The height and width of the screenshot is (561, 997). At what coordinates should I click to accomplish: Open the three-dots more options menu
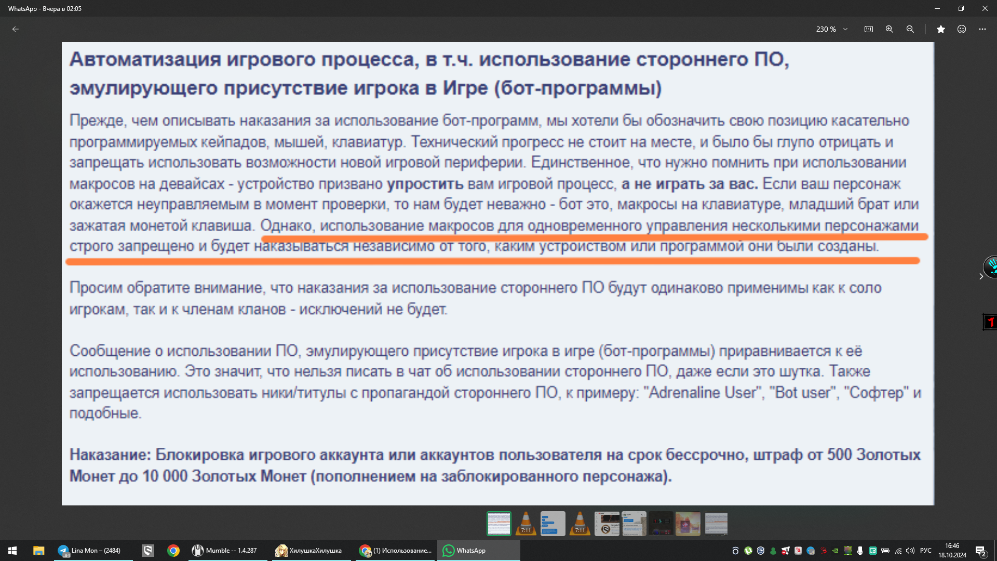[x=982, y=29]
